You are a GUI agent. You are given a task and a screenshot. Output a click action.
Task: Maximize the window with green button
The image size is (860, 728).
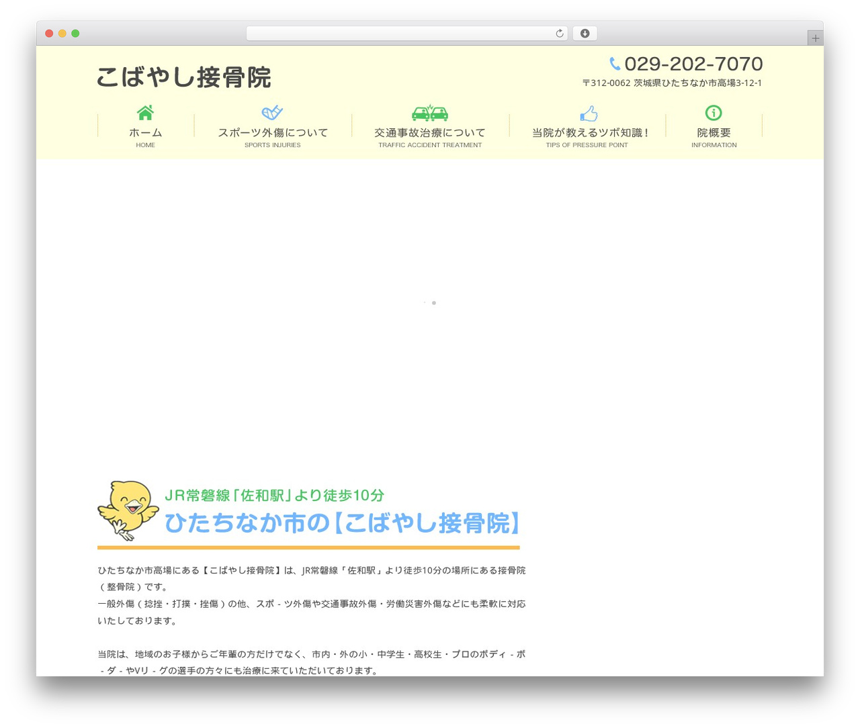75,34
